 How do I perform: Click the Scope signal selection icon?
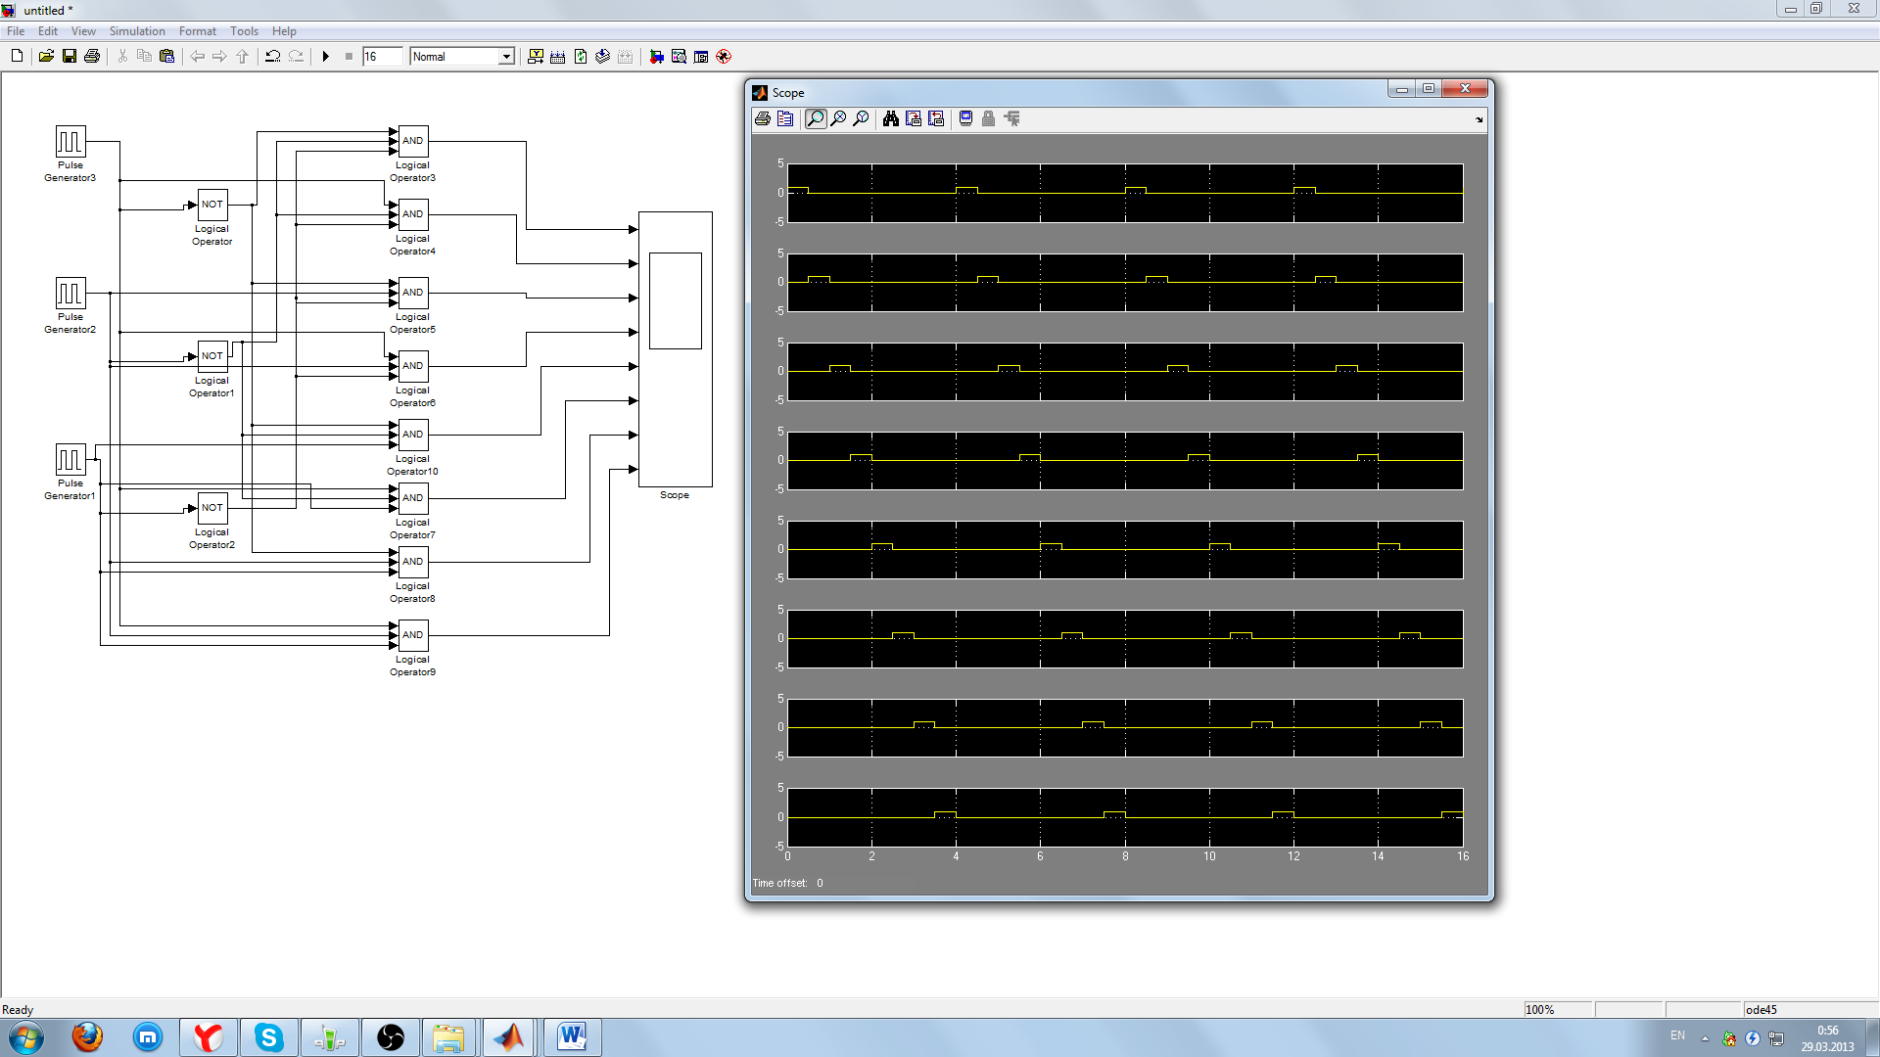coord(1012,118)
